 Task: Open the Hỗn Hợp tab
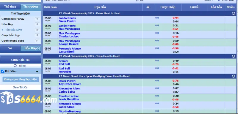(x=31, y=48)
